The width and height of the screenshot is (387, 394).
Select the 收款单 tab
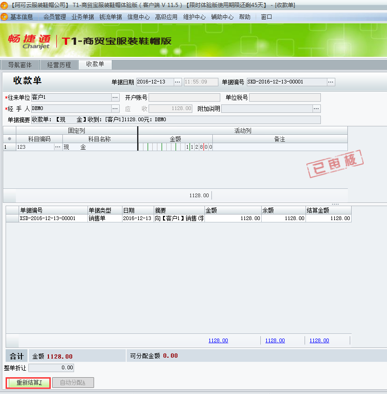click(x=95, y=65)
